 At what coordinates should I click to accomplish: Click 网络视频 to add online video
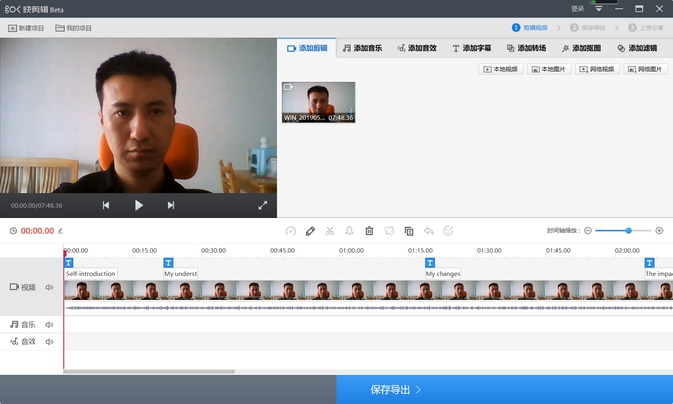597,69
